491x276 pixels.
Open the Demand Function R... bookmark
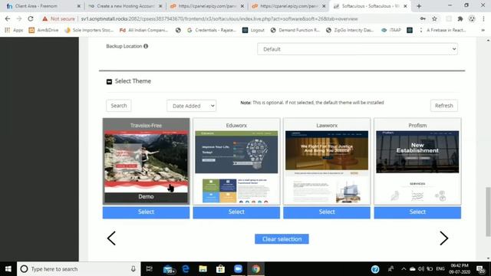295,30
